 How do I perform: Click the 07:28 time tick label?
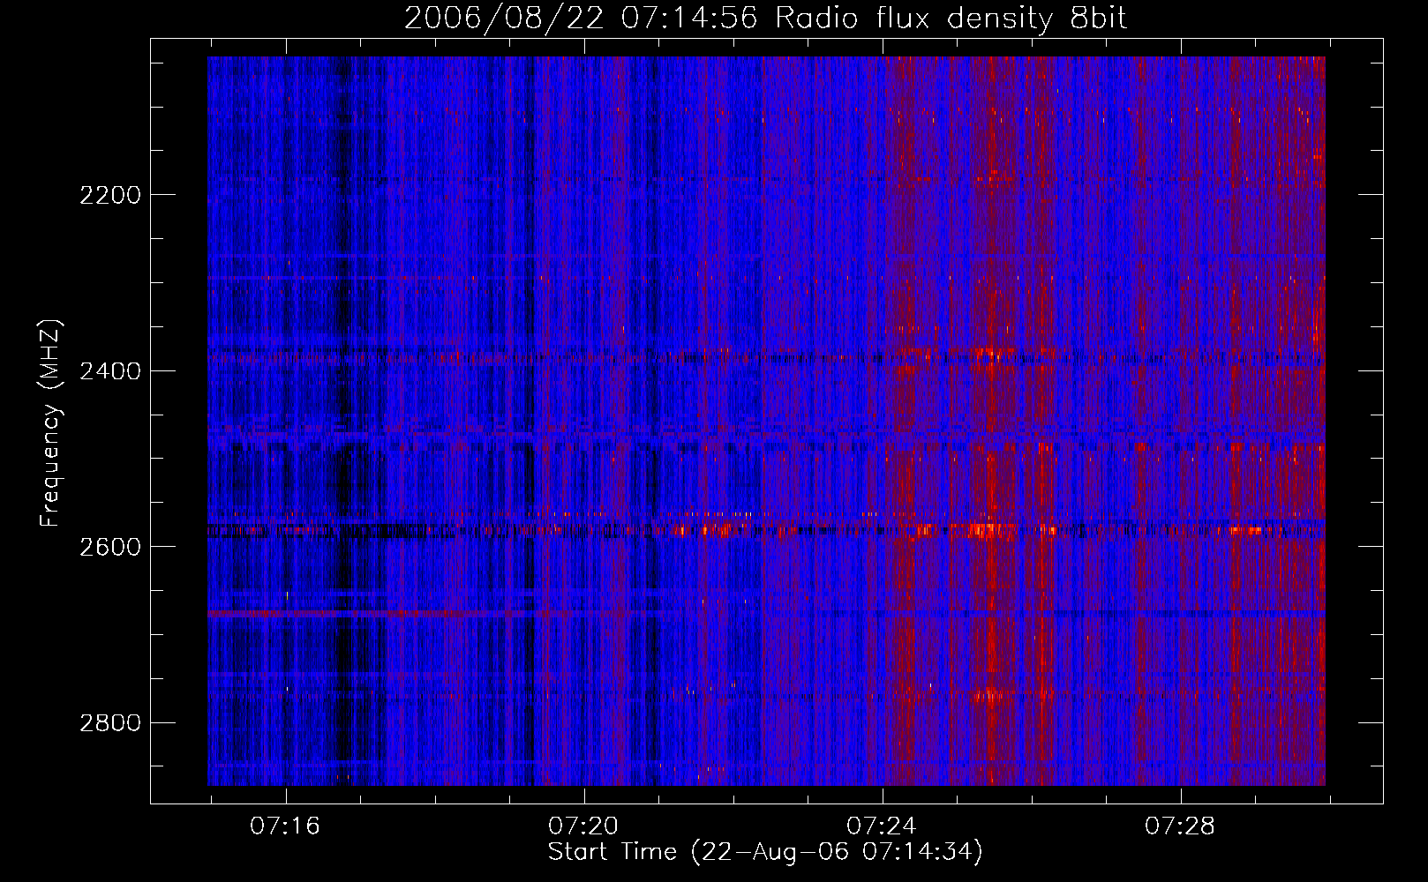pyautogui.click(x=1180, y=826)
